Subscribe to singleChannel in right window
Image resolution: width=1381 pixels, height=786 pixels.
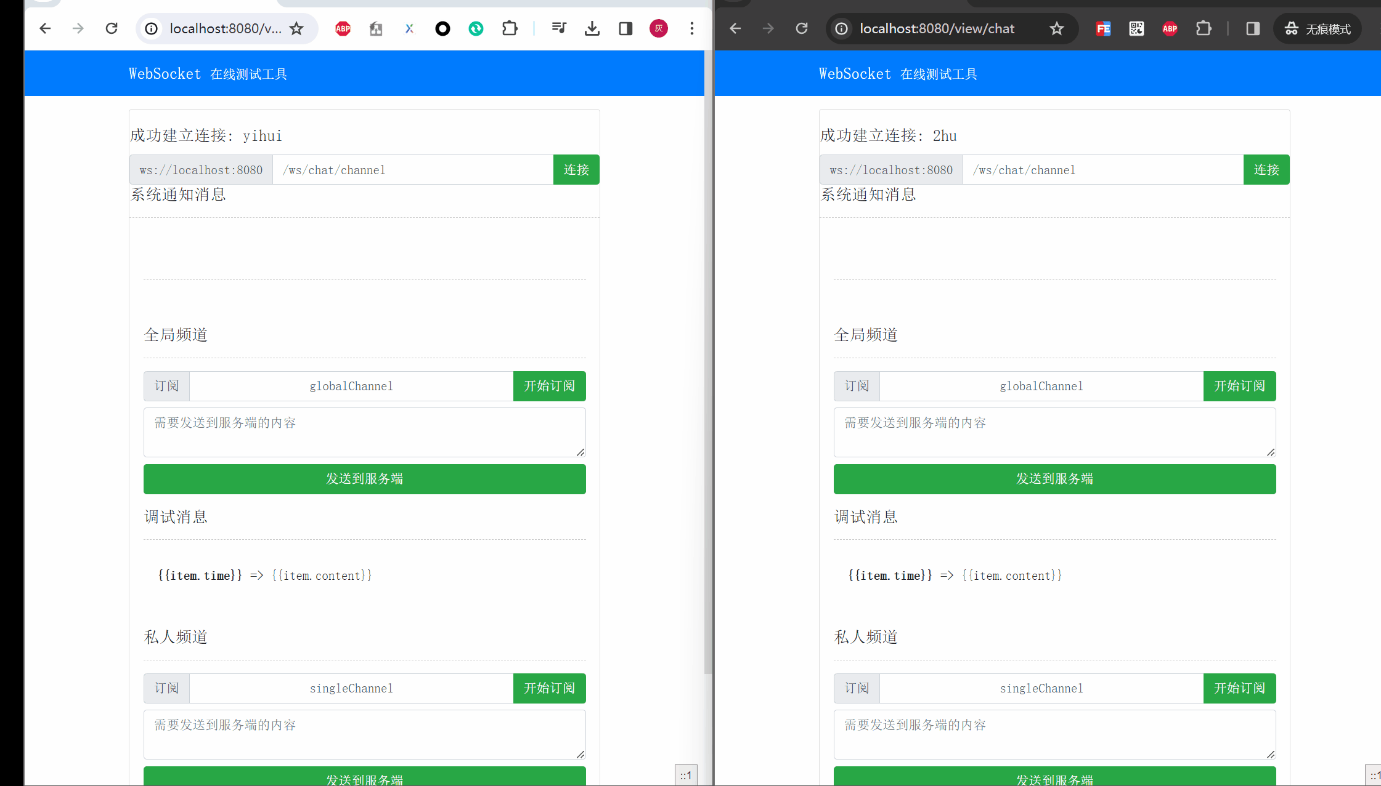(x=1239, y=688)
